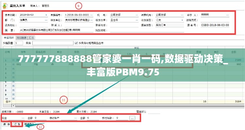This screenshot has height=130, width=245.
Task: Click the 整单折让 discount field
Action: coord(154,112)
